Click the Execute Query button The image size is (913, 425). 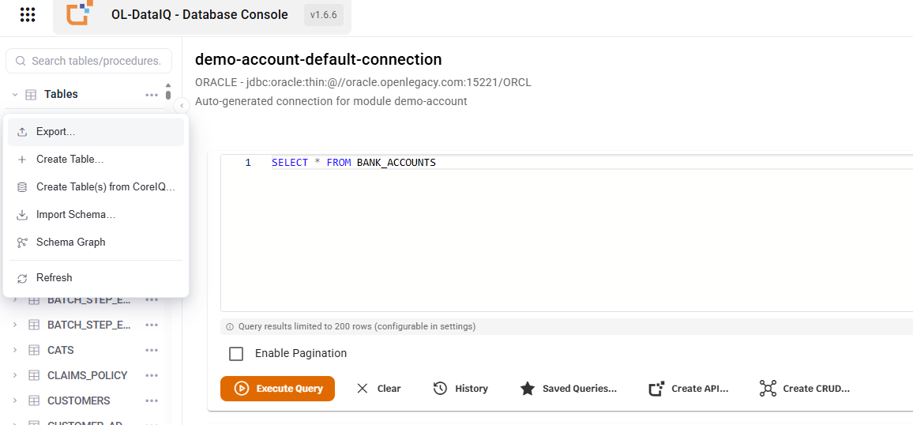(x=278, y=389)
